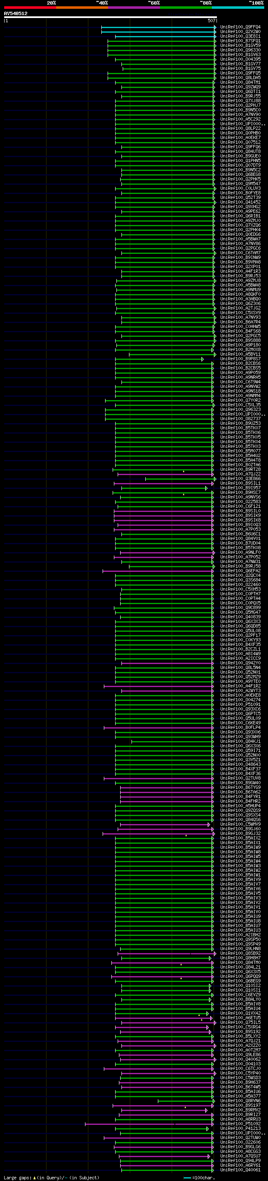Select hit label UniRef100_B5TK07

[240, 428]
